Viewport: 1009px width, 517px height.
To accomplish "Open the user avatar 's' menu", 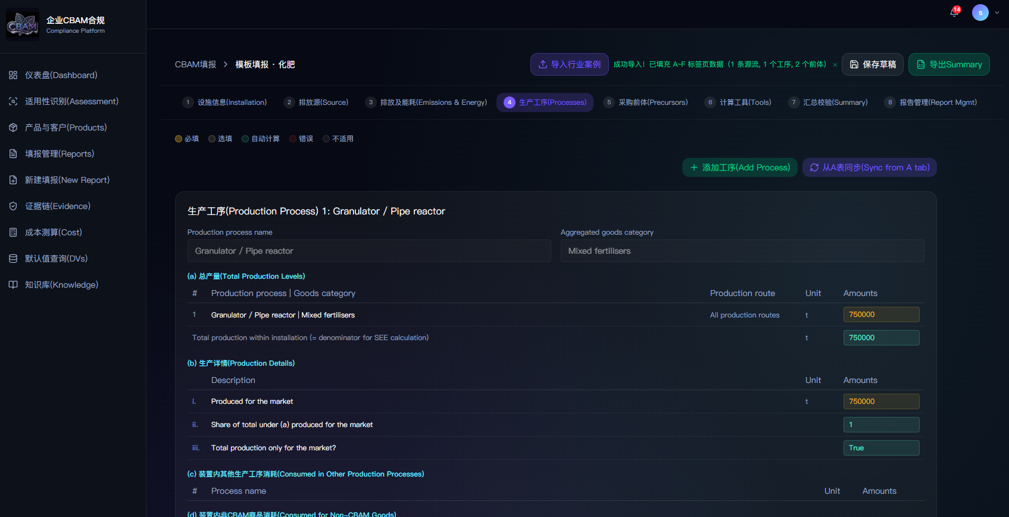I will click(980, 13).
